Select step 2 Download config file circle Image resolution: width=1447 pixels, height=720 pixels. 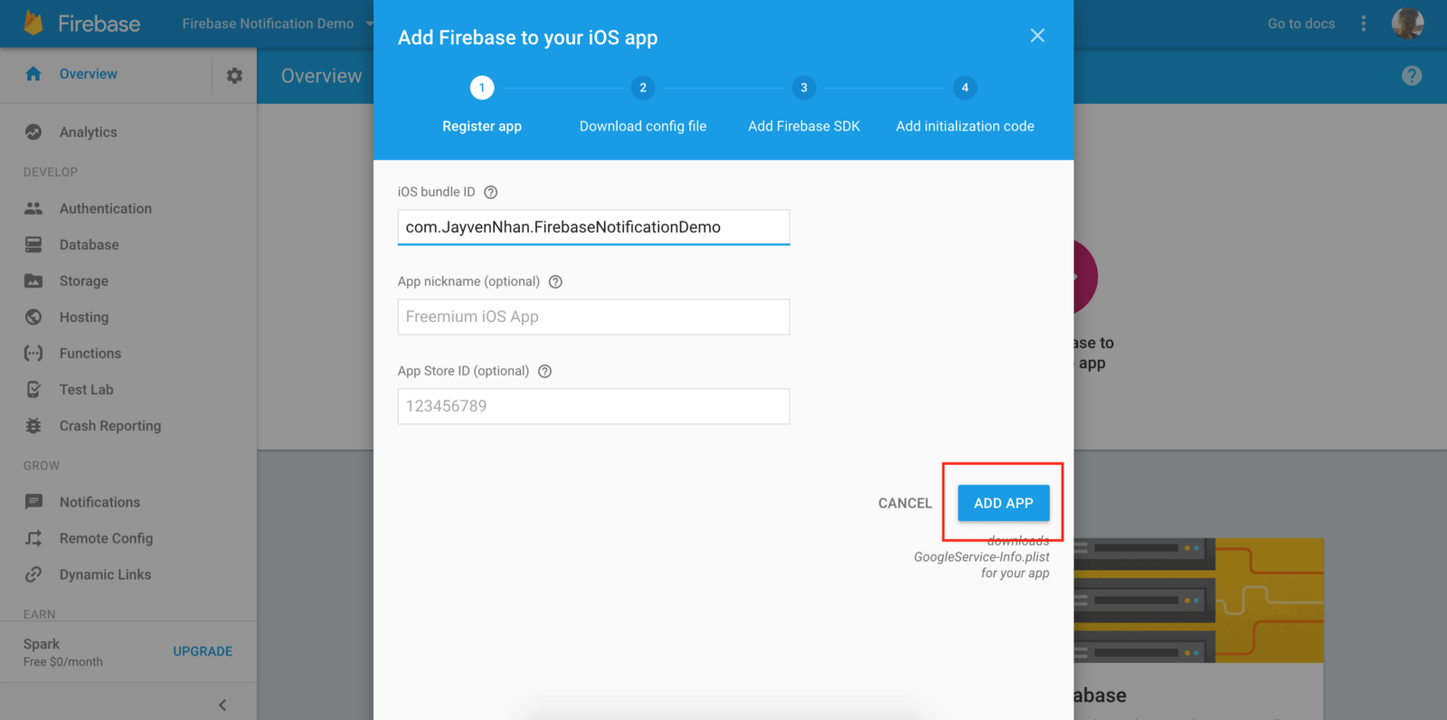pyautogui.click(x=643, y=88)
